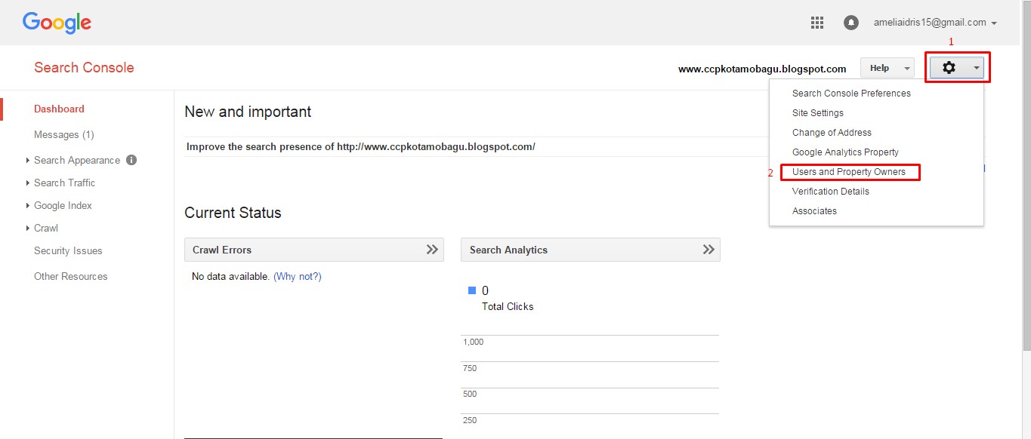Open Other Resources in the sidebar

click(70, 276)
